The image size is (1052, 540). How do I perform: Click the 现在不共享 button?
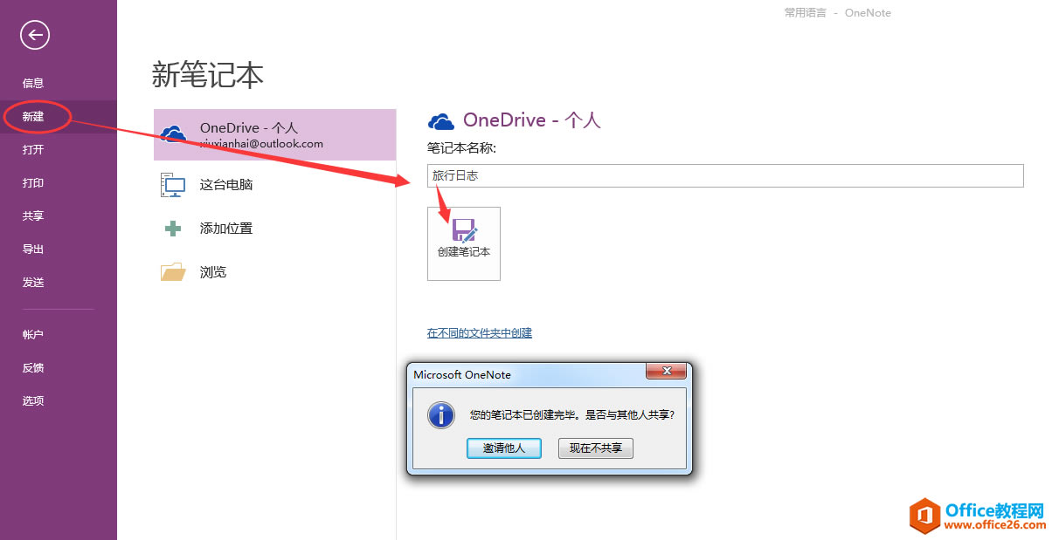tap(595, 448)
